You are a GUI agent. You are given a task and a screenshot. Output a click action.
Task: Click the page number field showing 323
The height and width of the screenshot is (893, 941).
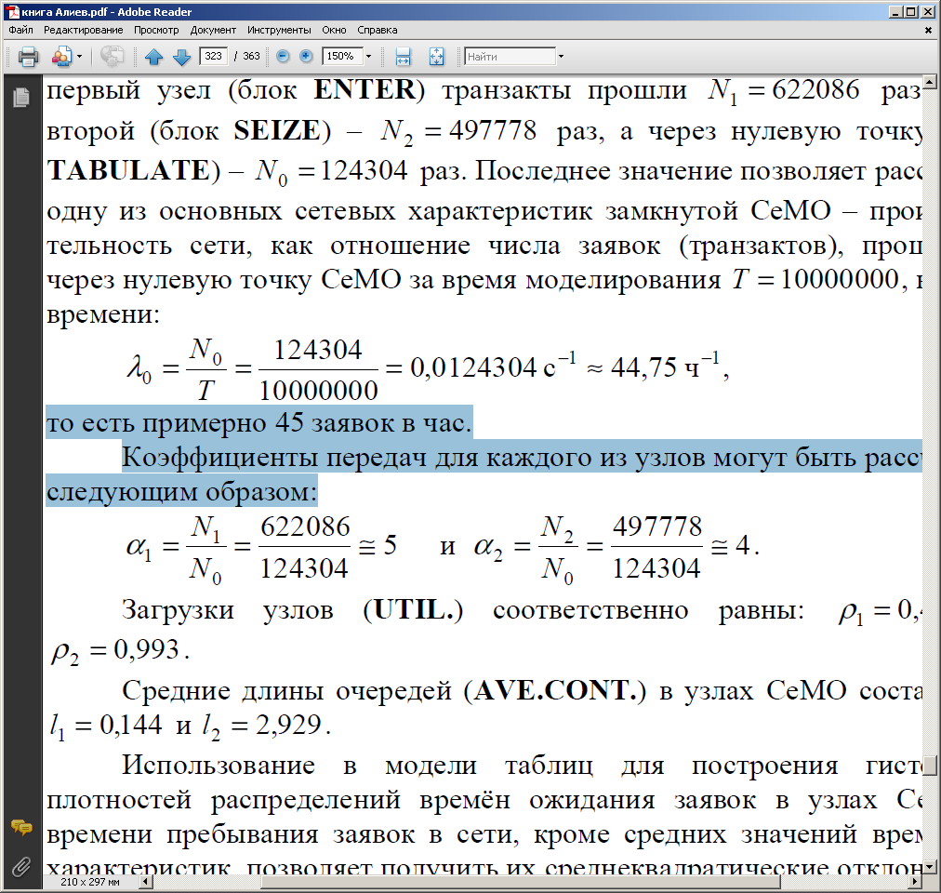213,56
